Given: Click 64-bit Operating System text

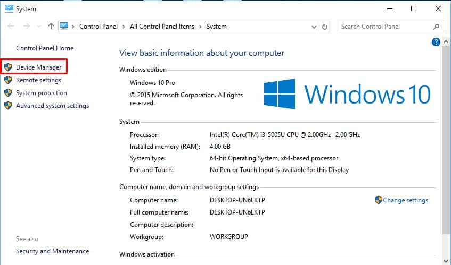Looking at the screenshot, I should [x=274, y=158].
